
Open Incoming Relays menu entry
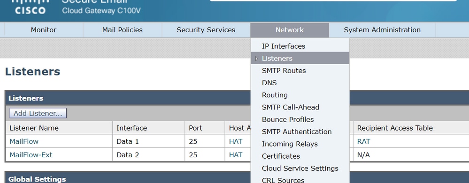pyautogui.click(x=300, y=144)
